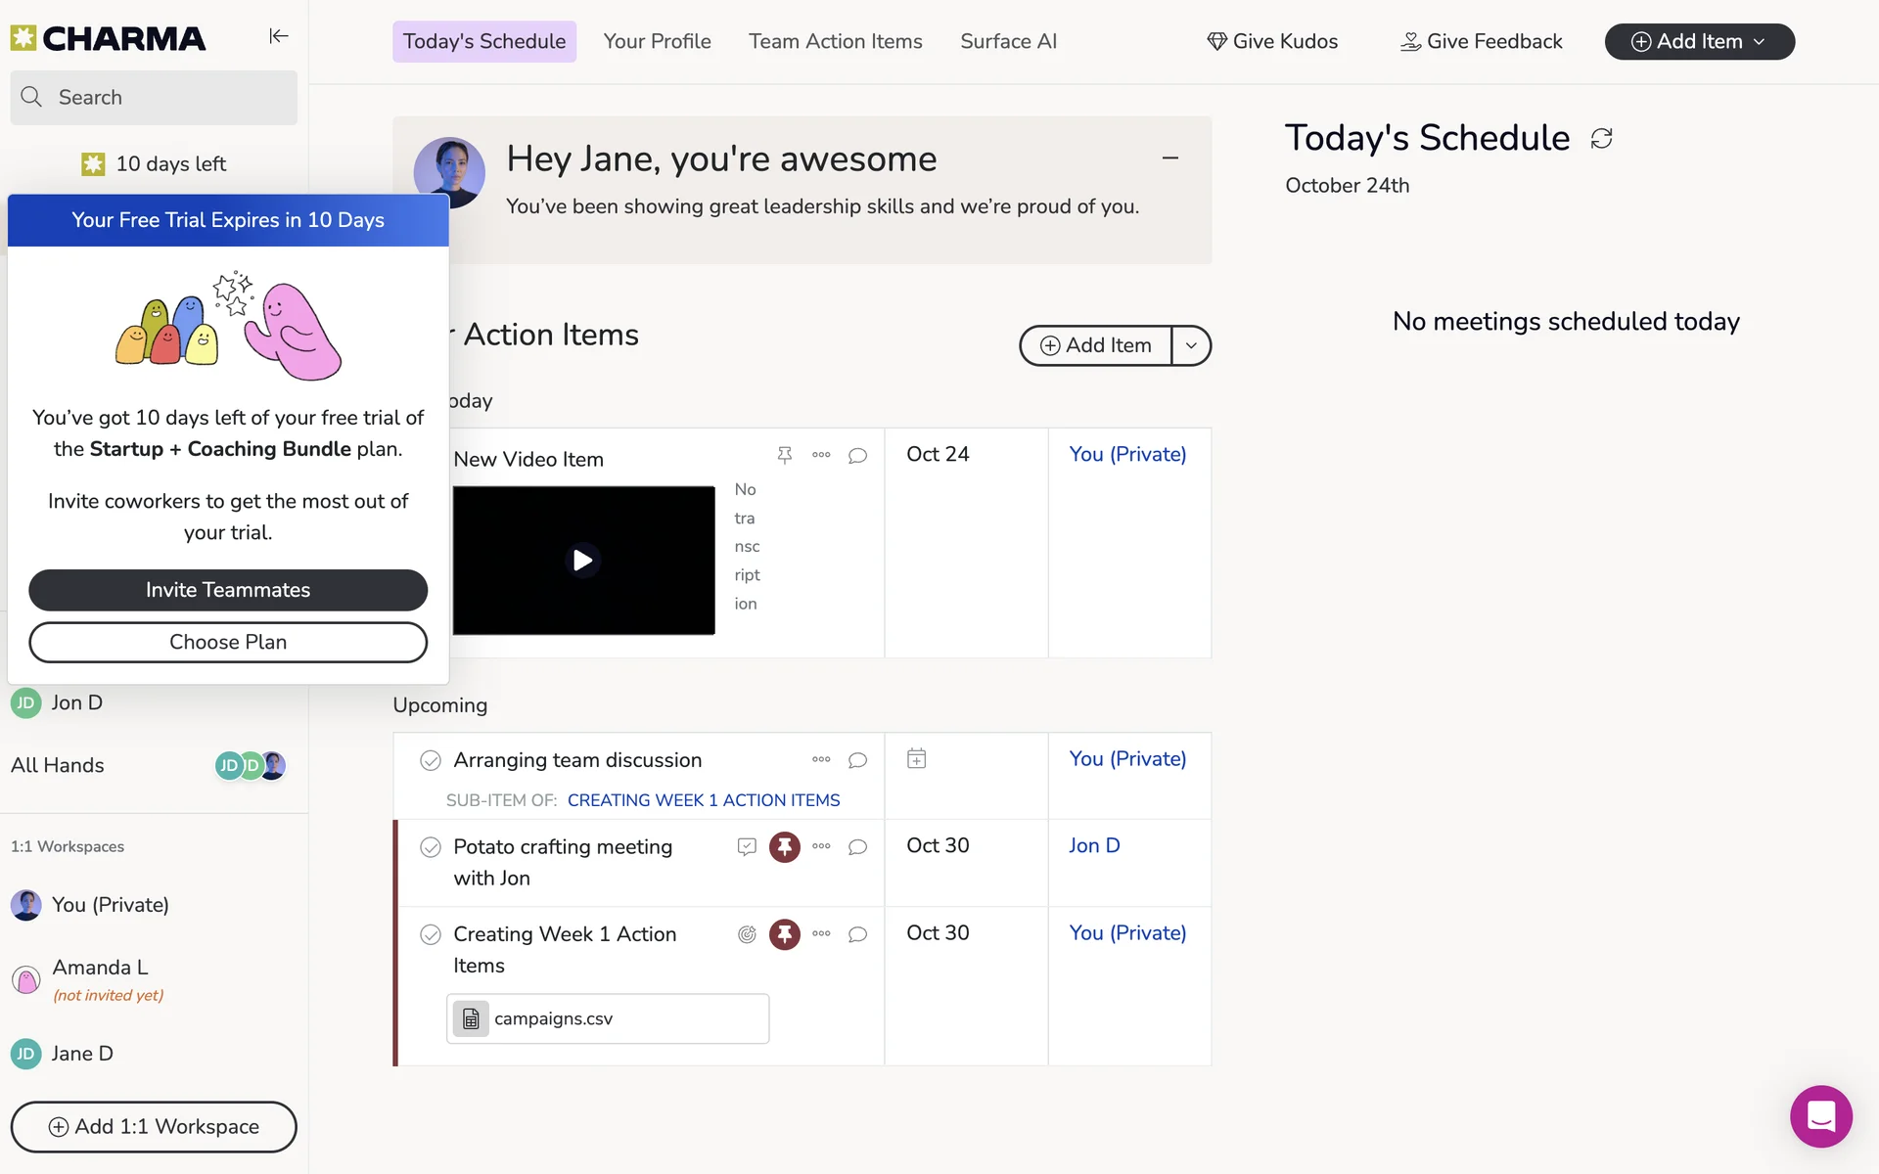Mark Arranging team discussion as complete
The height and width of the screenshot is (1174, 1879).
431,761
